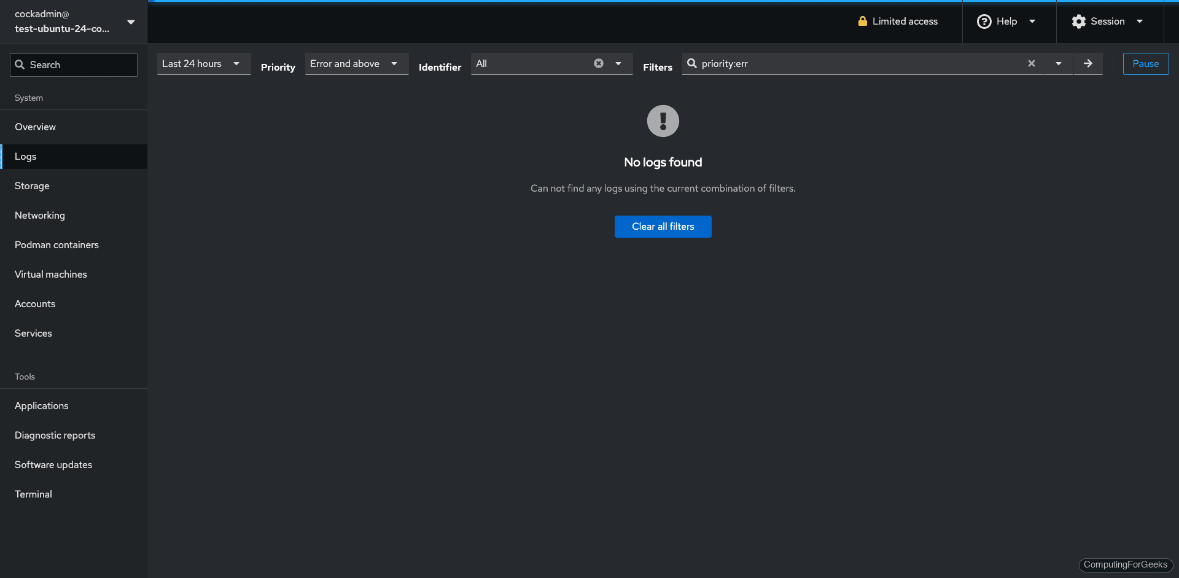Screen dimensions: 1179x578
Task: Open the Identifier All dropdown arrow
Action: pos(618,64)
